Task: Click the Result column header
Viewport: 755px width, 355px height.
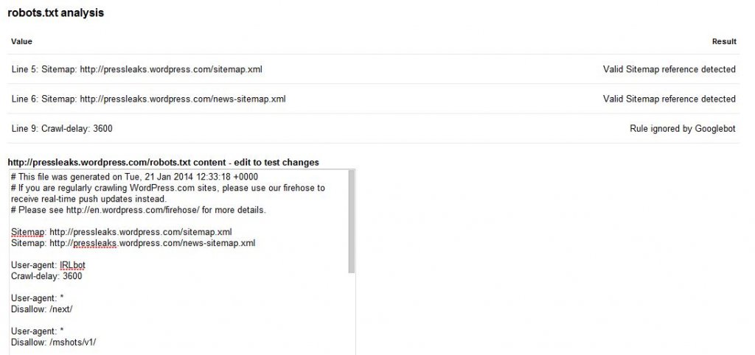Action: [x=724, y=41]
